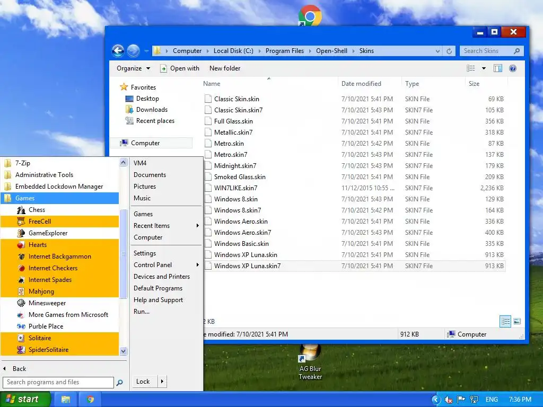Screen dimensions: 543x407
Task: Click the ENG language indicator
Action: 492,400
